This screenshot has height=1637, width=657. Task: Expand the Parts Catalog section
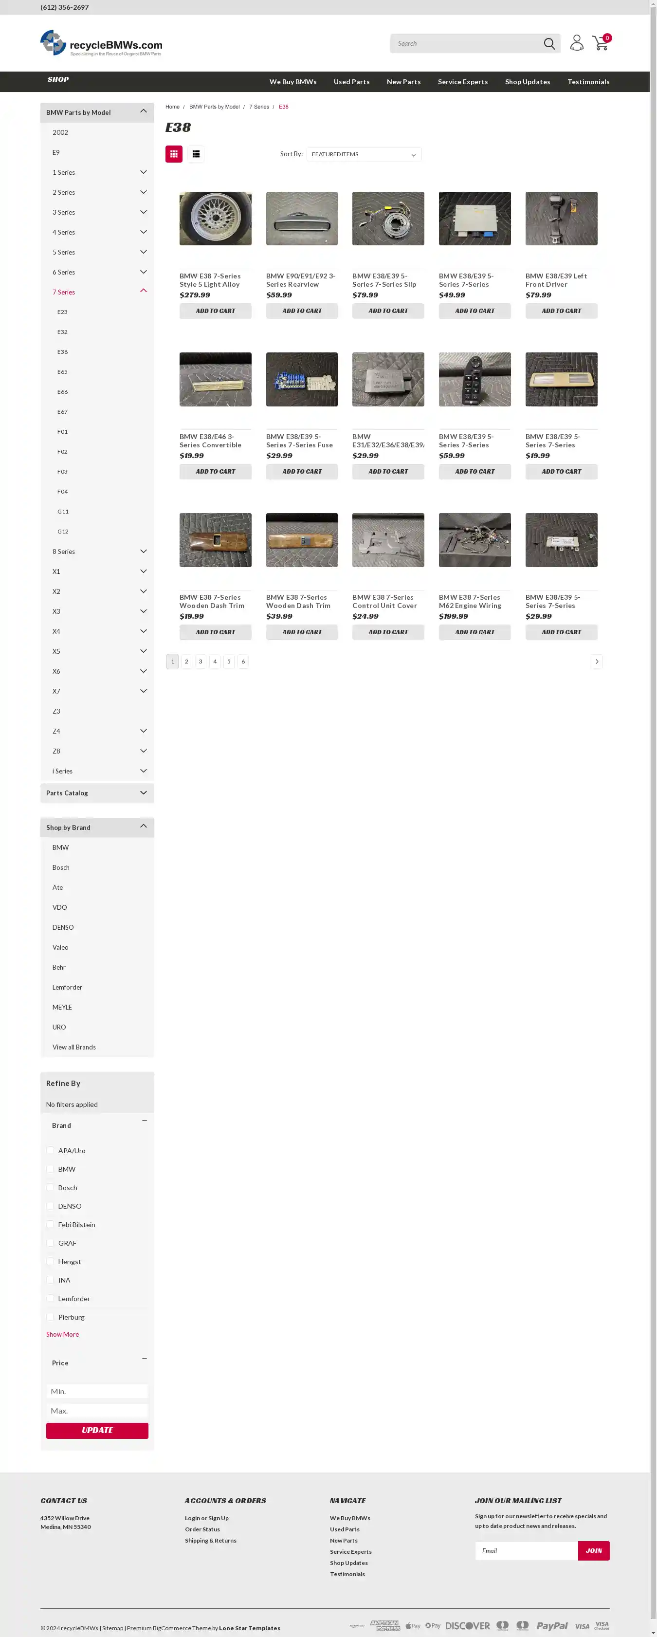coord(143,793)
